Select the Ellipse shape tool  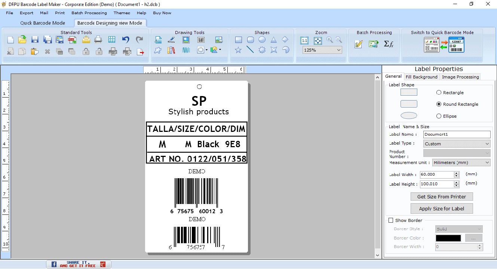pyautogui.click(x=262, y=39)
